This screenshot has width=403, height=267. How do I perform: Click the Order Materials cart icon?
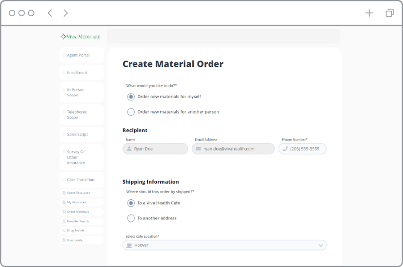[64, 212]
